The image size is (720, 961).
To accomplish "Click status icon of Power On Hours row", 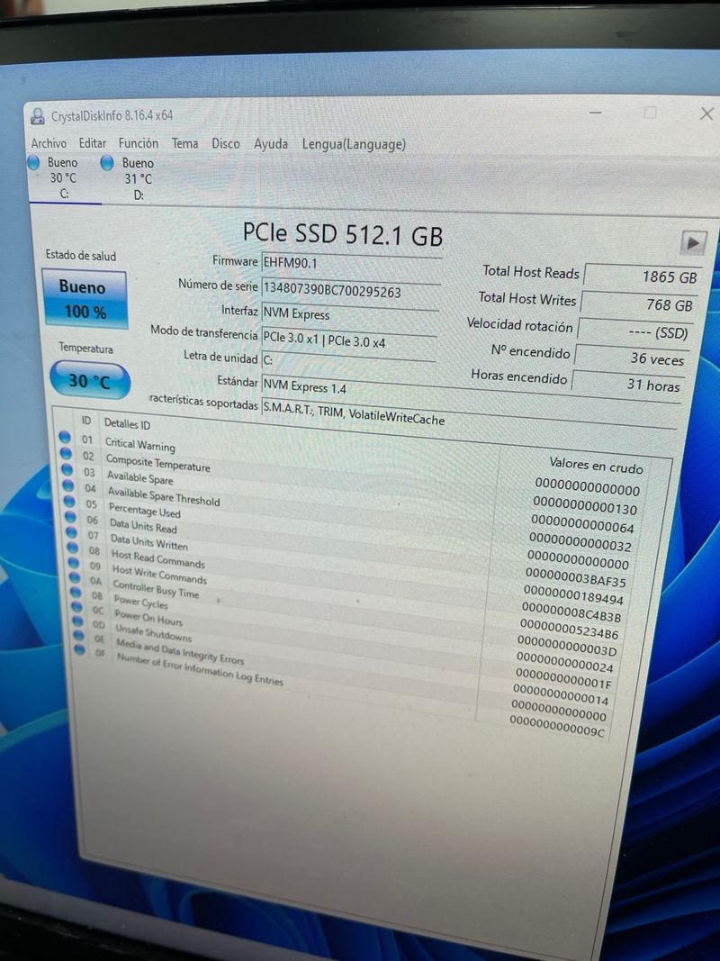I will pyautogui.click(x=77, y=607).
